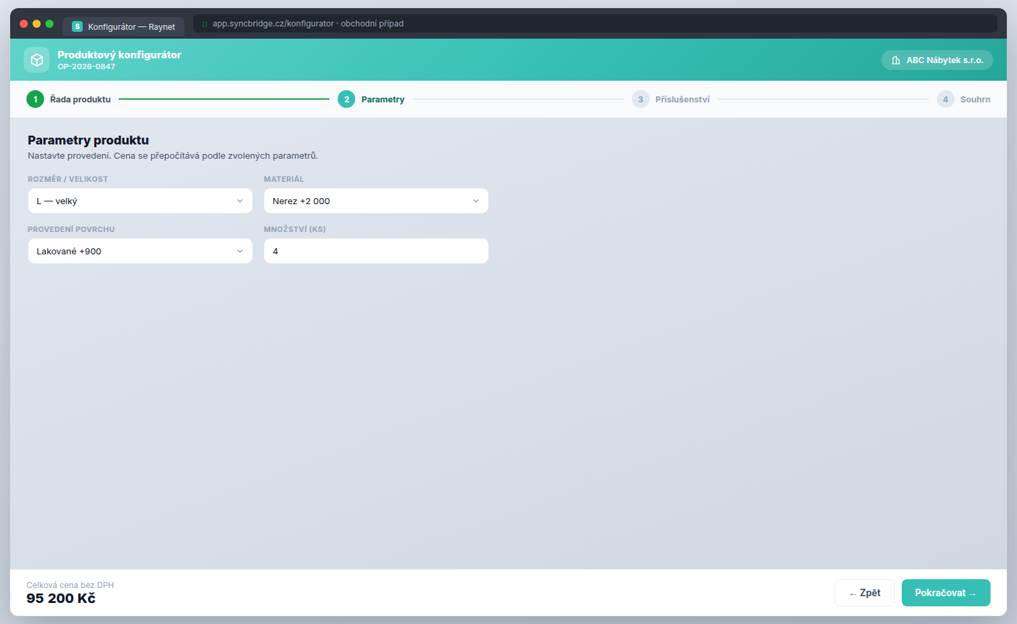Go back with the Zpět button
This screenshot has height=624, width=1017.
click(864, 593)
